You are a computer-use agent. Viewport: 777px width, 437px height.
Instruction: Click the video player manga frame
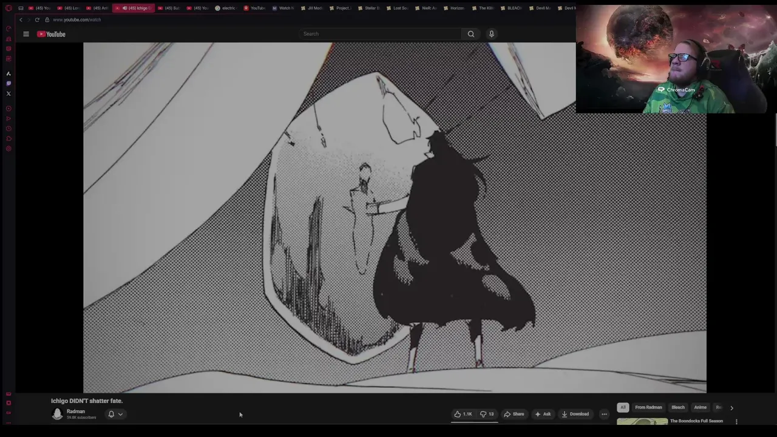point(395,217)
